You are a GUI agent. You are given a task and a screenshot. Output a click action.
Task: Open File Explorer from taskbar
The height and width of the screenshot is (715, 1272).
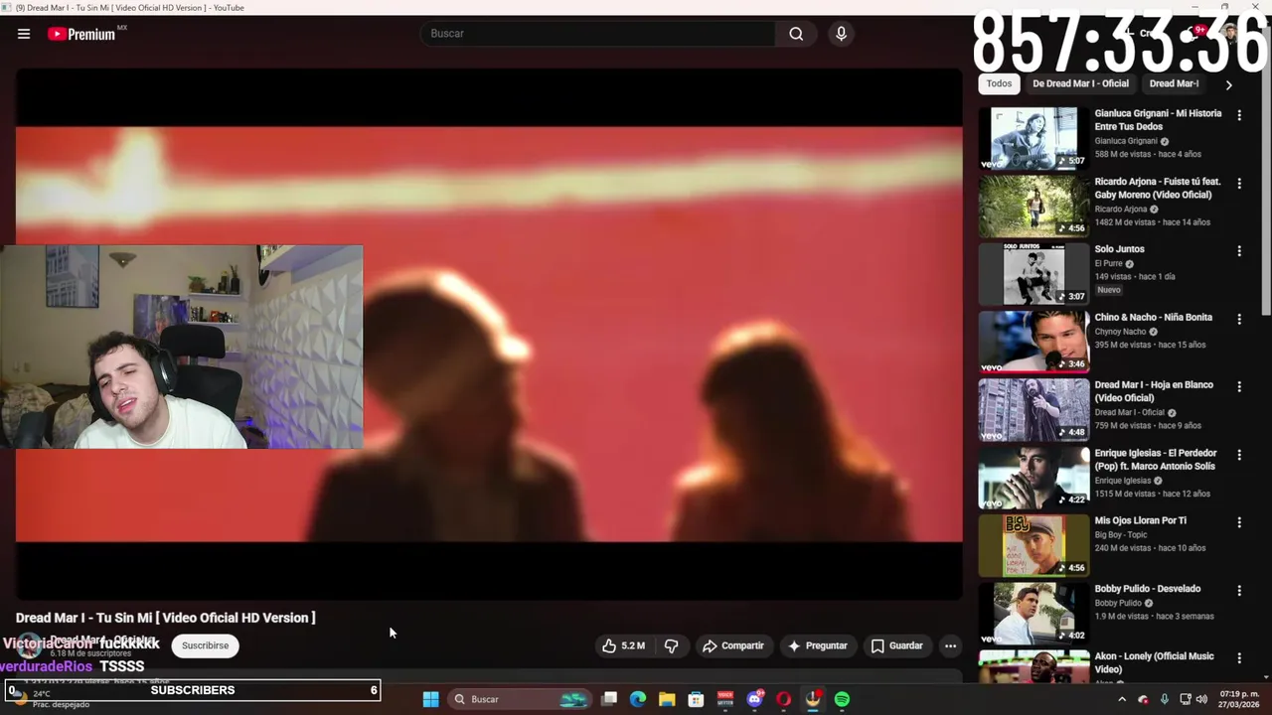pyautogui.click(x=667, y=699)
